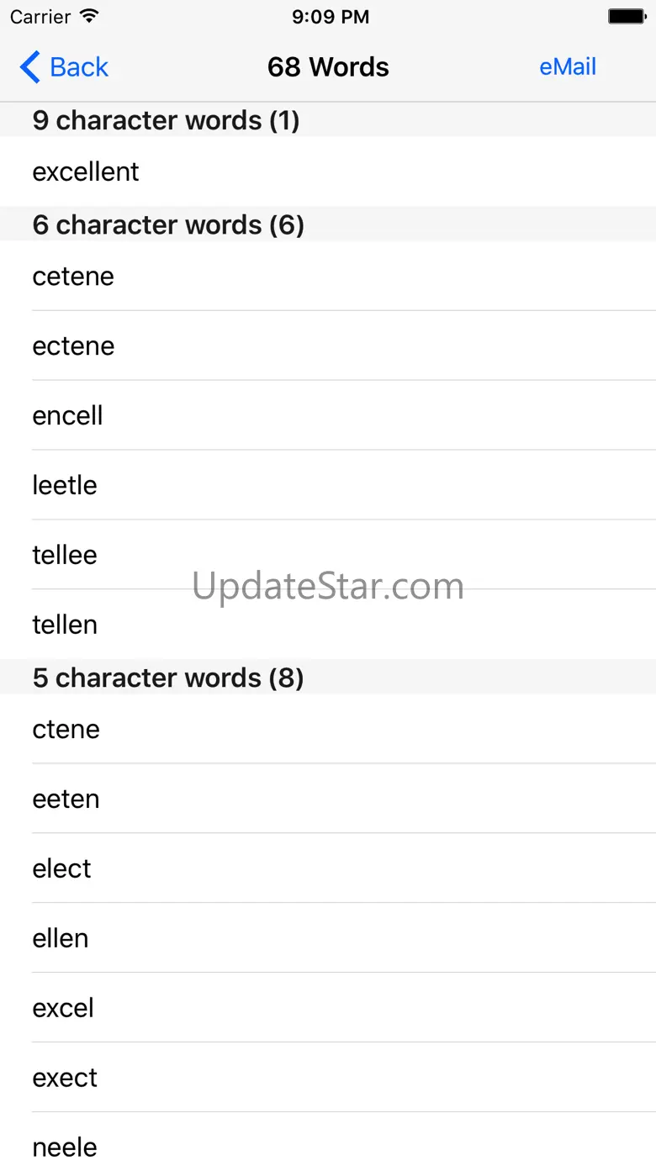
Task: Tap the Back chevron arrow icon
Action: (29, 67)
